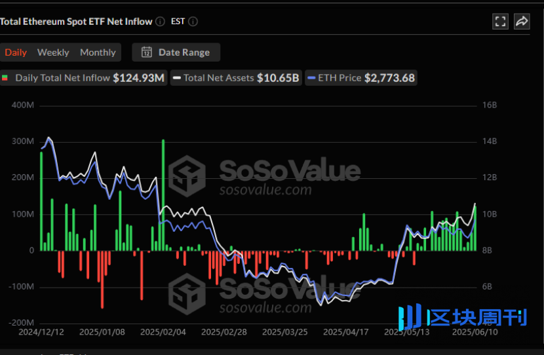Click the 2025/02/28 date axis label

(224, 332)
